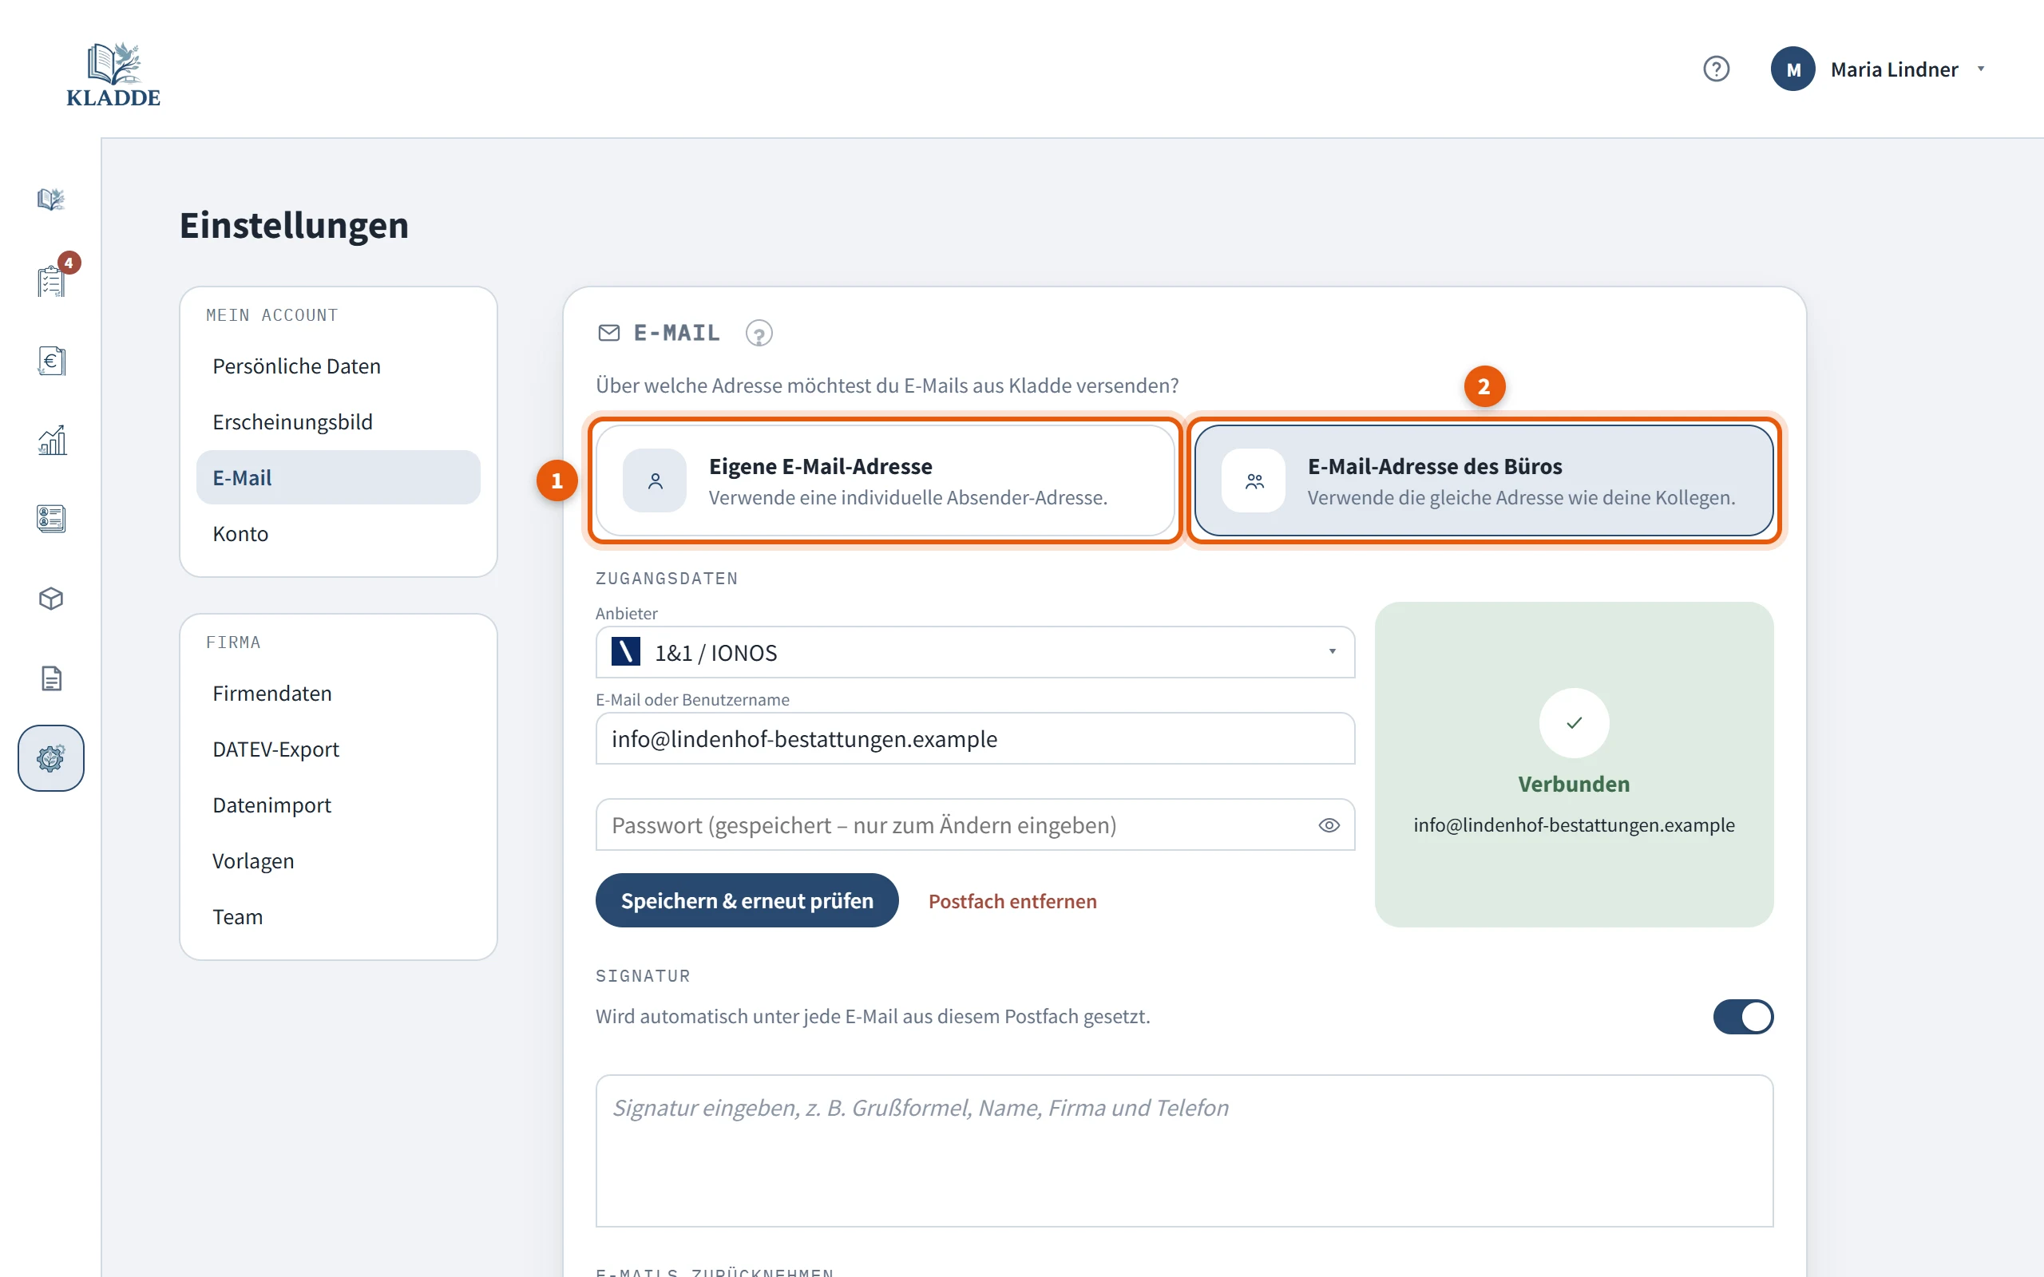Image resolution: width=2044 pixels, height=1277 pixels.
Task: Open DATEV-Export settings
Action: [x=338, y=749]
